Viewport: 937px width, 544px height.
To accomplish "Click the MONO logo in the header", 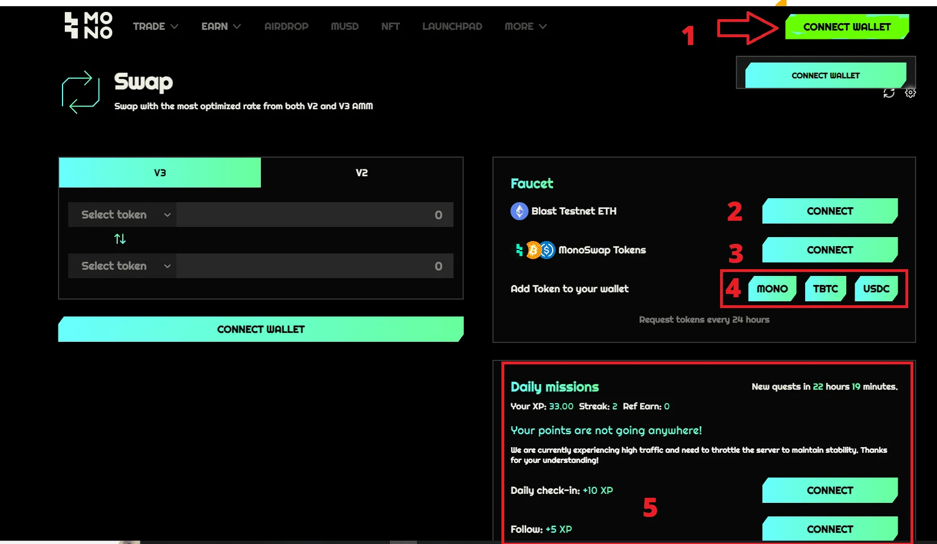I will click(88, 26).
